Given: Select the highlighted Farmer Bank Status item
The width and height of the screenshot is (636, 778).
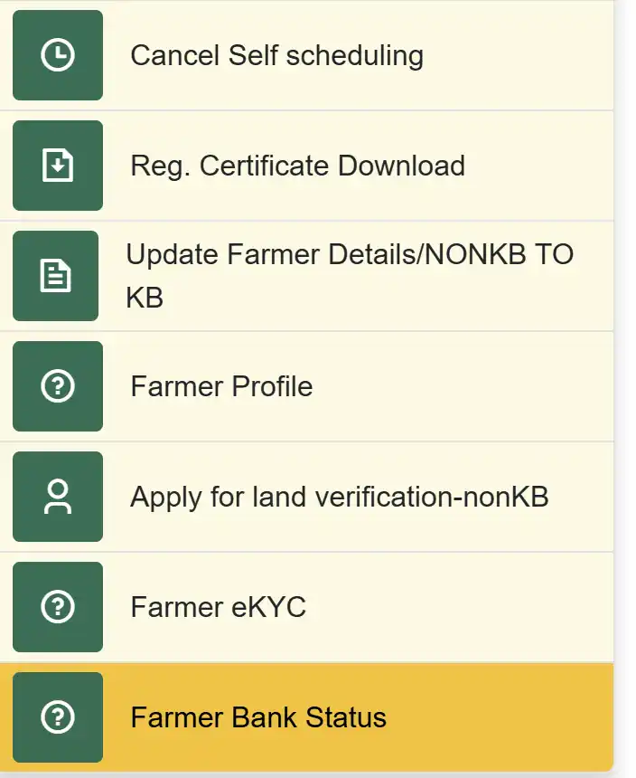Looking at the screenshot, I should coord(306,717).
